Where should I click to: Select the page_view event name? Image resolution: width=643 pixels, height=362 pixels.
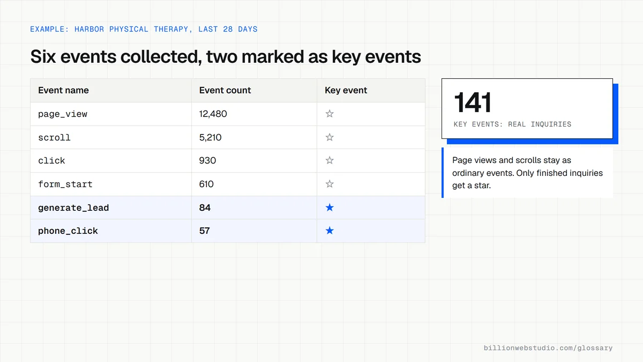click(63, 114)
